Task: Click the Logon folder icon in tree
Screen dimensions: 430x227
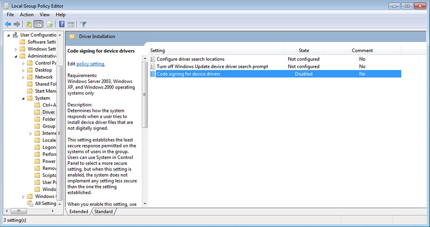Action: point(37,147)
